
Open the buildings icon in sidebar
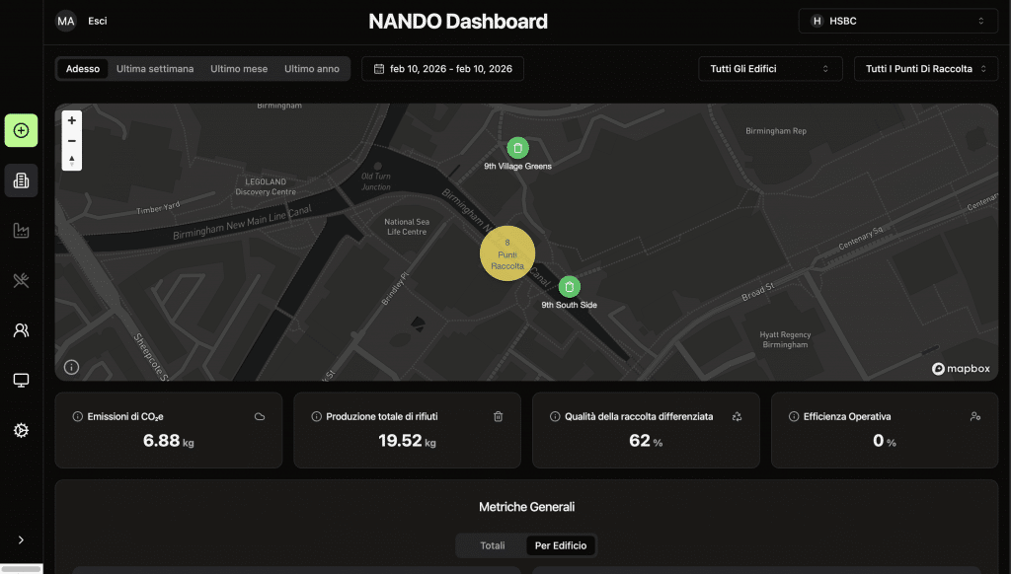(x=21, y=180)
